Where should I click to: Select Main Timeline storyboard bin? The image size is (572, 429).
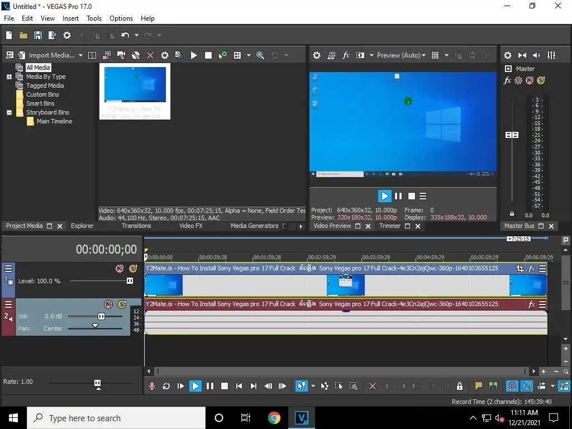54,121
